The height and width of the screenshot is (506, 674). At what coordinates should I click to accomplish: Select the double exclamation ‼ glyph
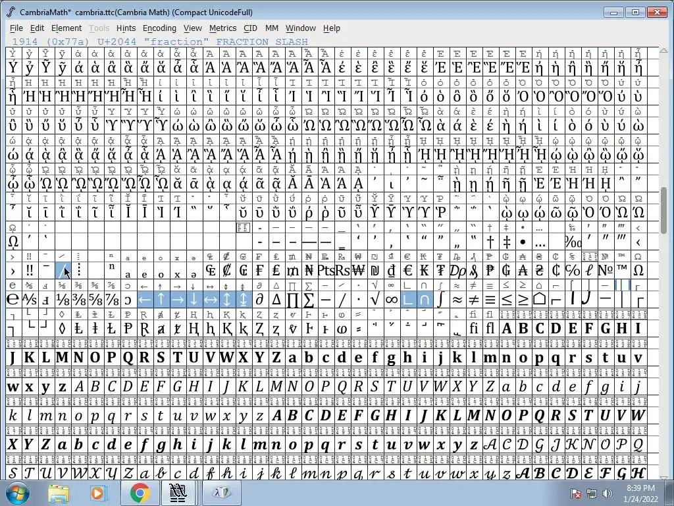[29, 271]
